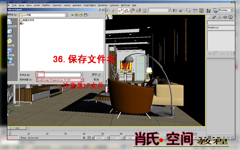Click the Create New Folder icon
This screenshot has height=150, width=240.
coord(81,15)
